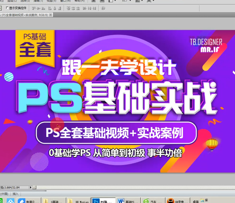
Task: Open Mini Bridge via Mb icon
Action: (102, 1)
